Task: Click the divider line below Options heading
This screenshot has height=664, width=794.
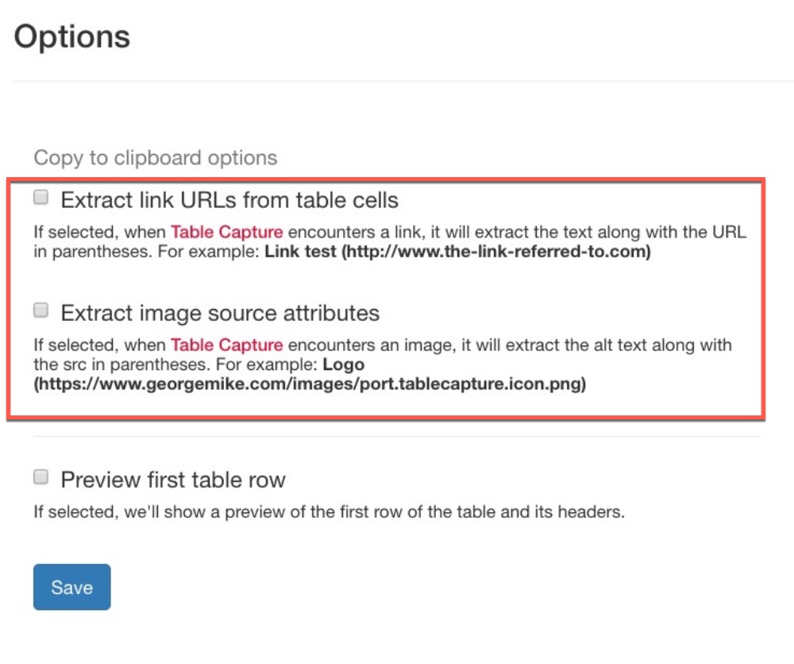Action: 397,81
